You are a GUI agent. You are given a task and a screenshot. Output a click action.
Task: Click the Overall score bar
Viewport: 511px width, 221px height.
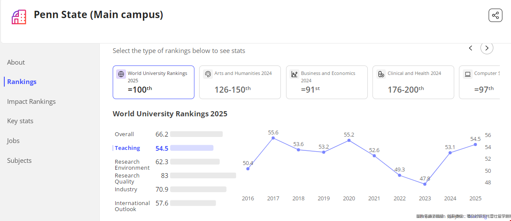point(196,134)
